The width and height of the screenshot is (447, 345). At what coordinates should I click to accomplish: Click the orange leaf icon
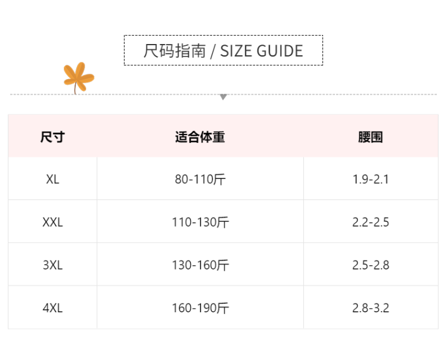78,77
